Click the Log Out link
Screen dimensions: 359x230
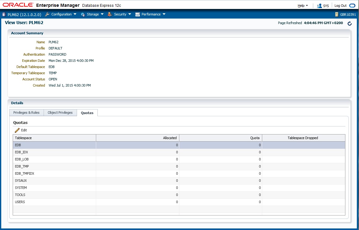click(x=340, y=6)
